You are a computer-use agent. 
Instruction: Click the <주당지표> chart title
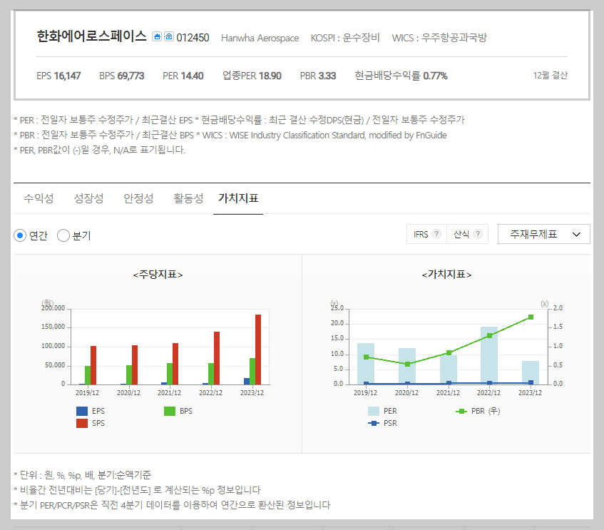tap(158, 275)
